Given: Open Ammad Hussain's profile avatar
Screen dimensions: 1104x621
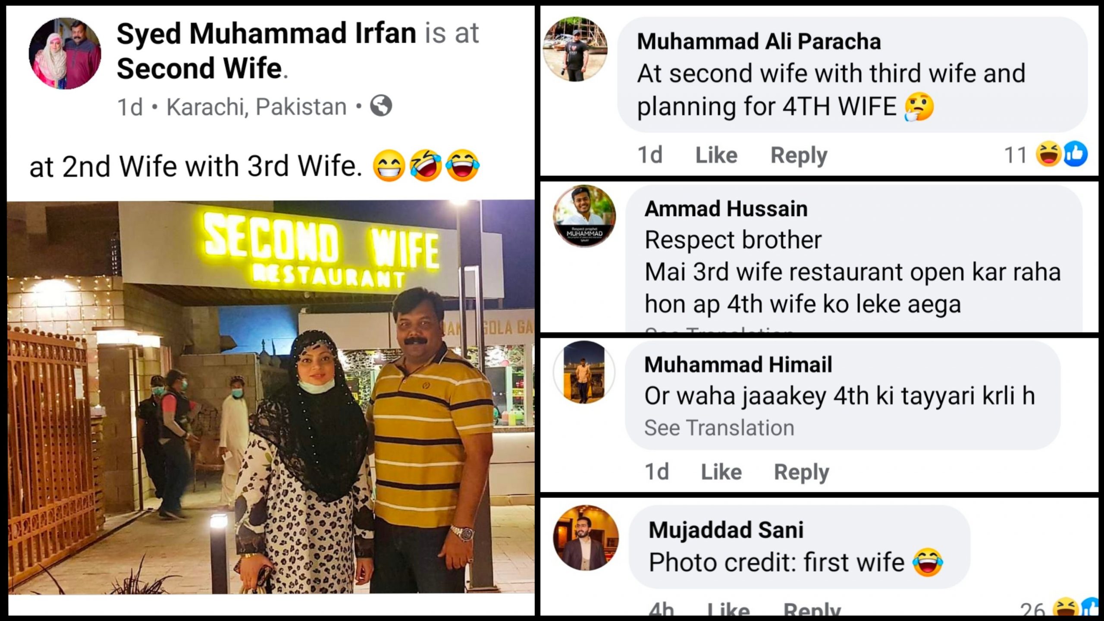Looking at the screenshot, I should click(584, 216).
